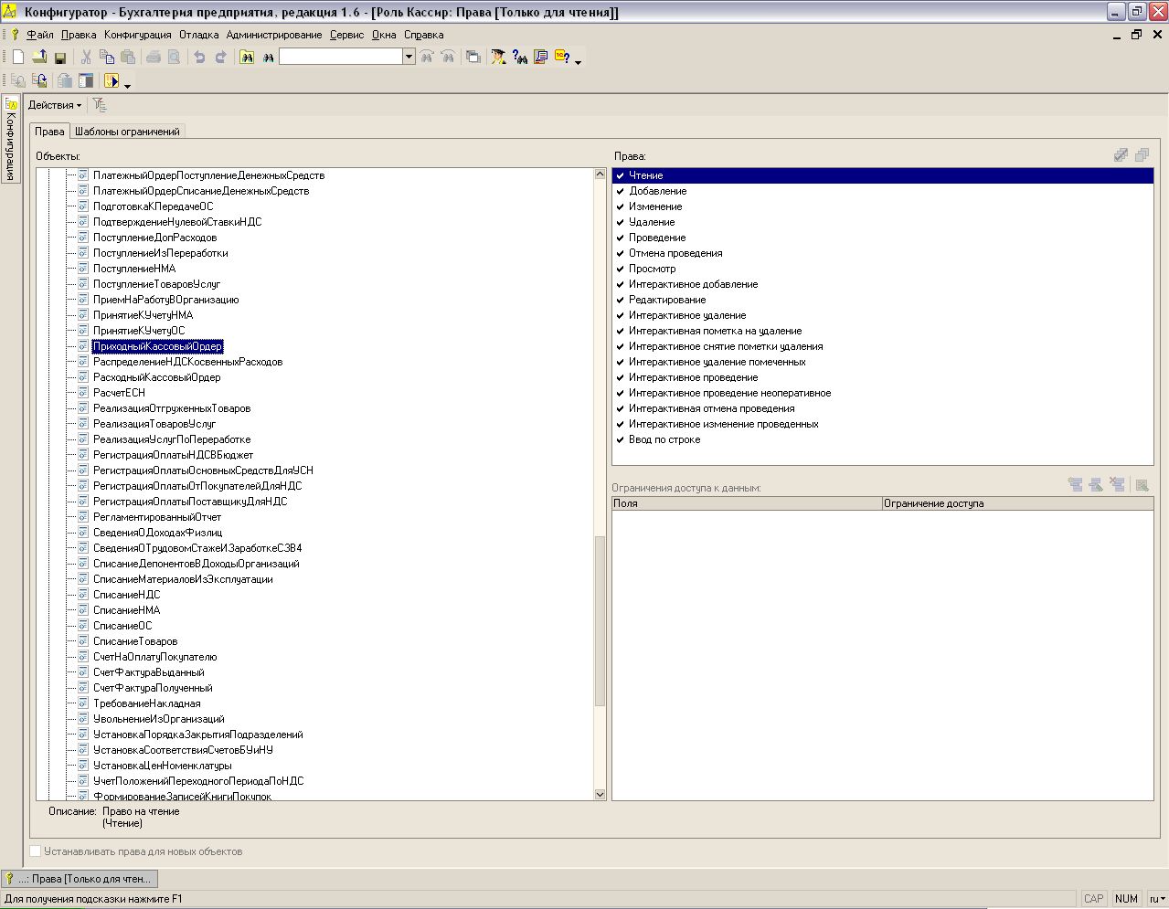1169x909 pixels.
Task: Open the Администрирование menu
Action: [x=274, y=35]
